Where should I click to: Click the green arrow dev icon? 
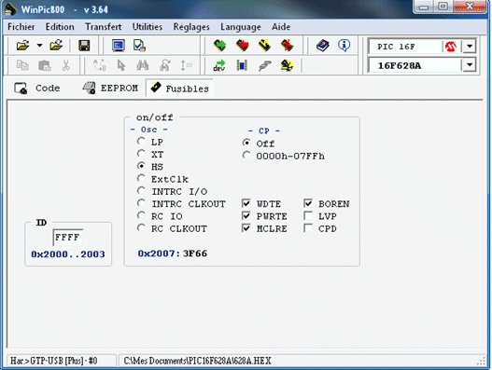[x=219, y=65]
